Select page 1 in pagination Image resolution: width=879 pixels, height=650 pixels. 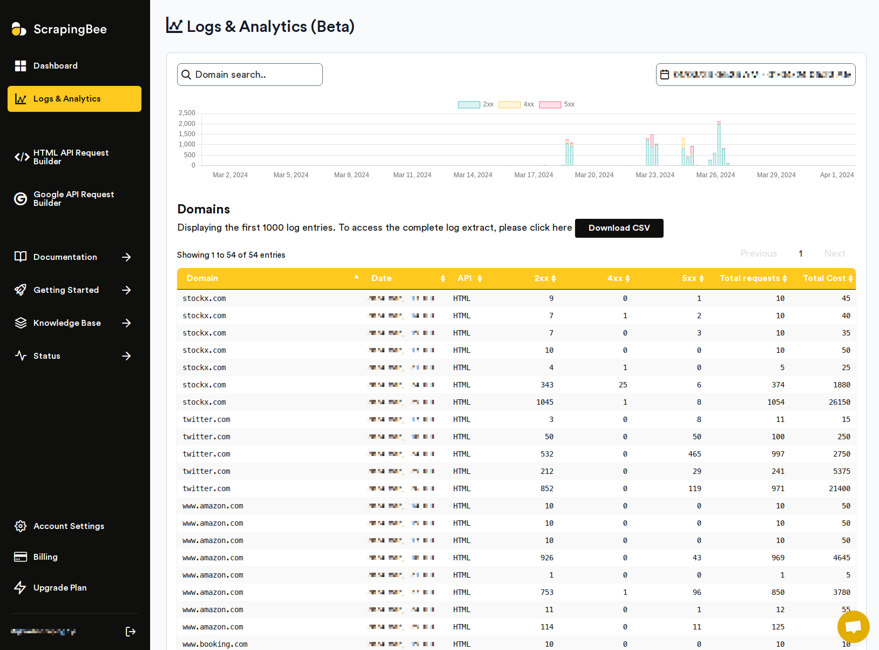click(801, 253)
